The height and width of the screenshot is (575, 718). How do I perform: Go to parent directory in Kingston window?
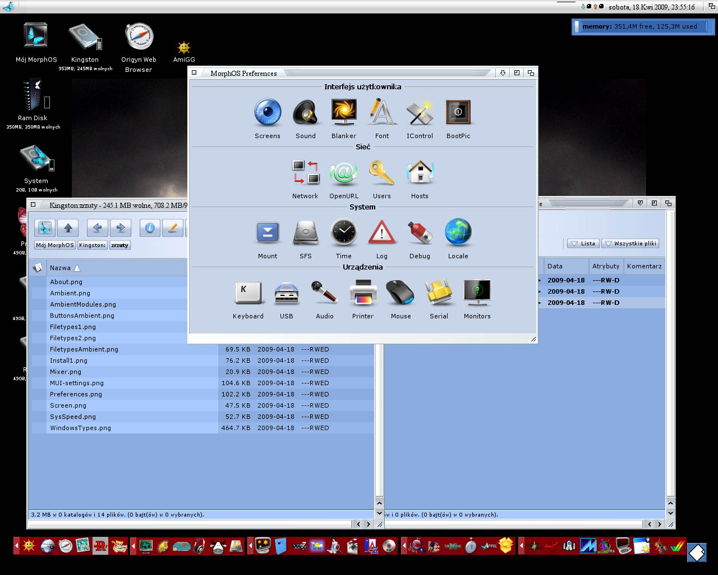pos(68,228)
